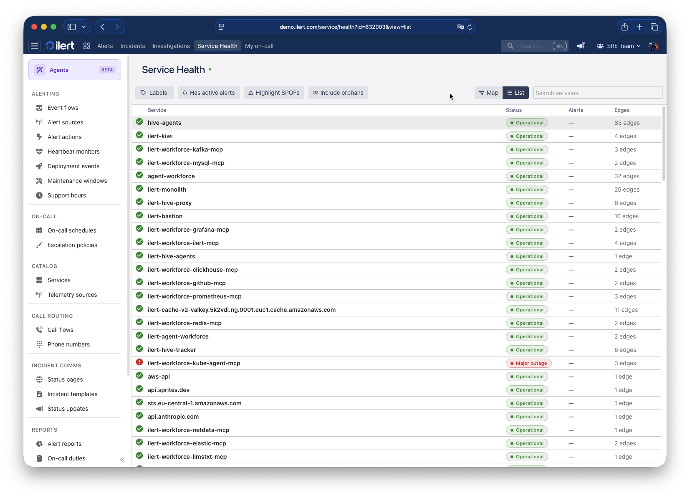Click the Services catalog icon
The height and width of the screenshot is (498, 690).
pos(39,280)
